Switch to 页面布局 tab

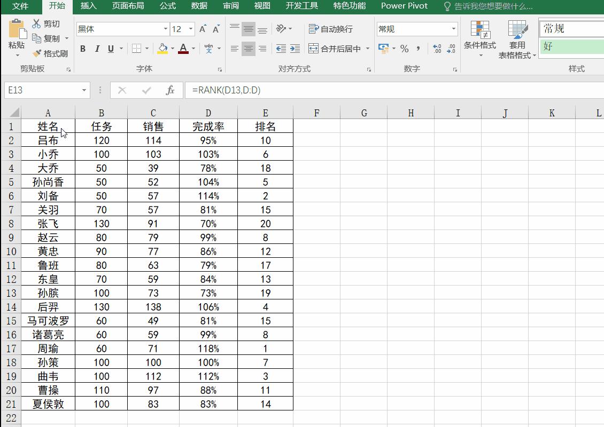point(128,6)
